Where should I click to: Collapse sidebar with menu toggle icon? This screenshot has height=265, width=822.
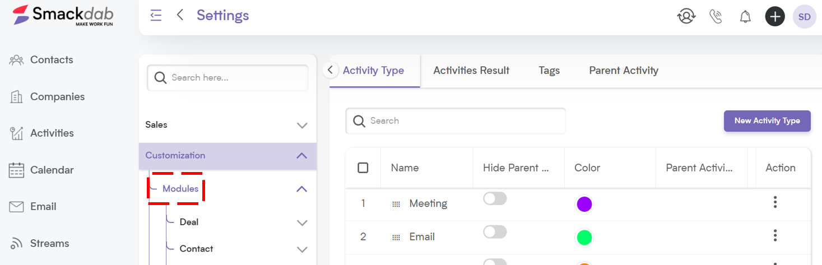pos(156,15)
